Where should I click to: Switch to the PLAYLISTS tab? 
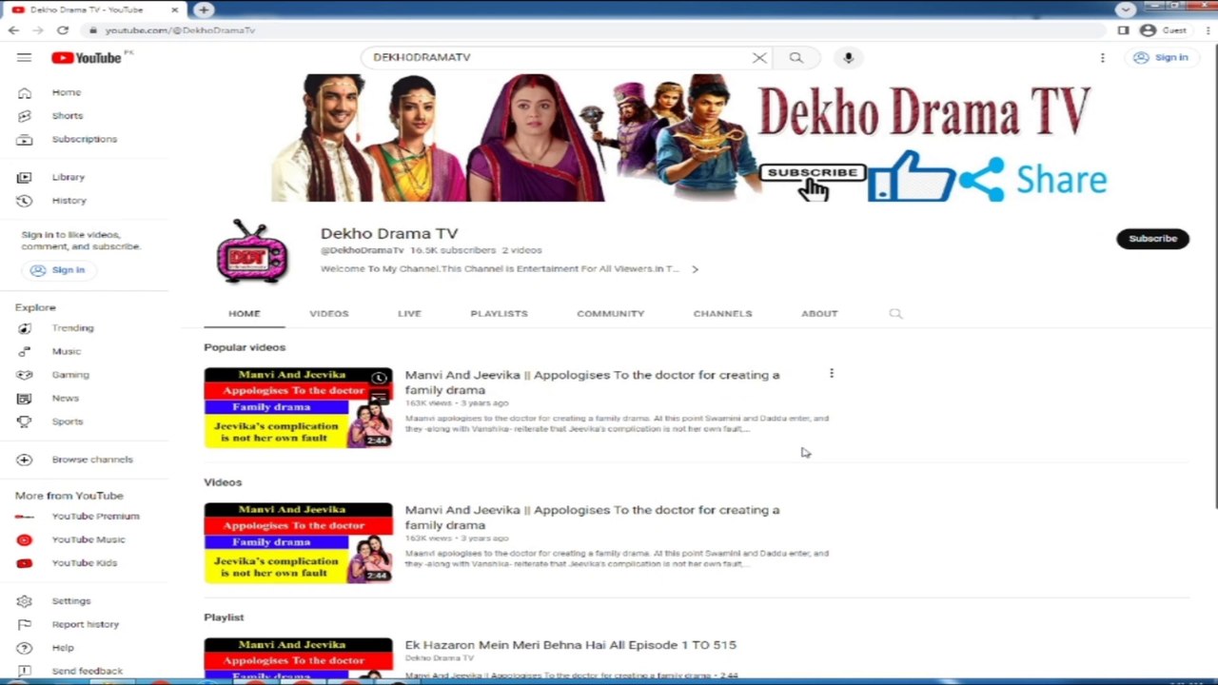pyautogui.click(x=499, y=314)
